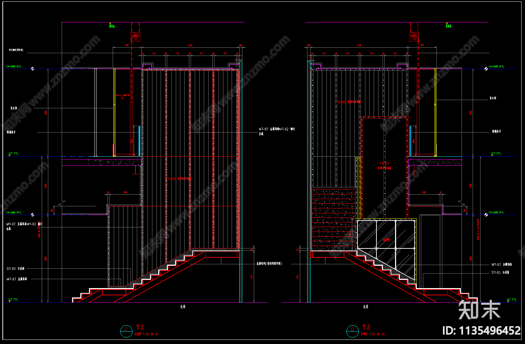Viewport: 525px width, 344px height.
Task: Click the left 'ST-03' stone finish annotation
Action: click(16, 269)
